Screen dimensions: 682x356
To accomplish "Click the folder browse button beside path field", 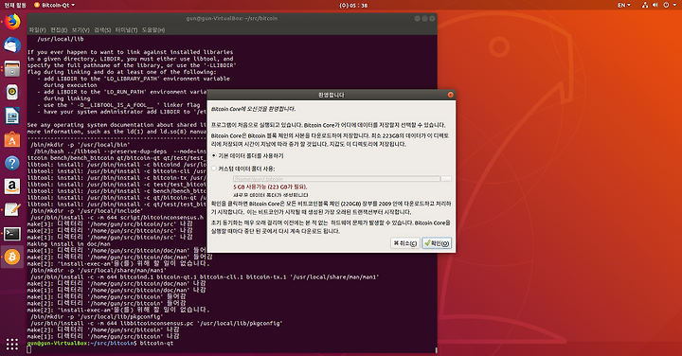I will point(446,179).
